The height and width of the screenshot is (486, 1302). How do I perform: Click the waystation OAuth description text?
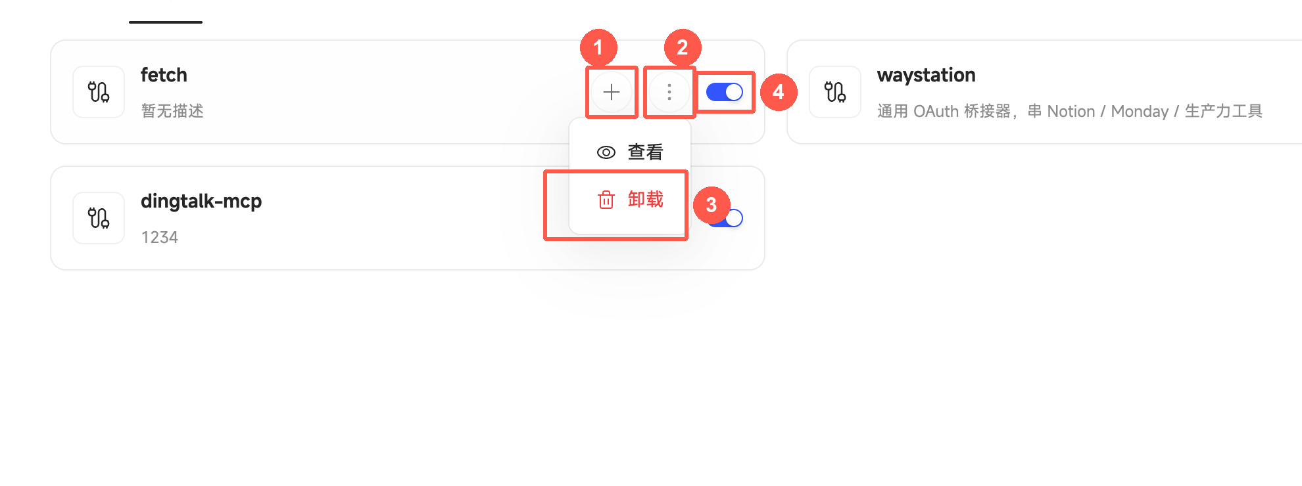tap(1070, 111)
